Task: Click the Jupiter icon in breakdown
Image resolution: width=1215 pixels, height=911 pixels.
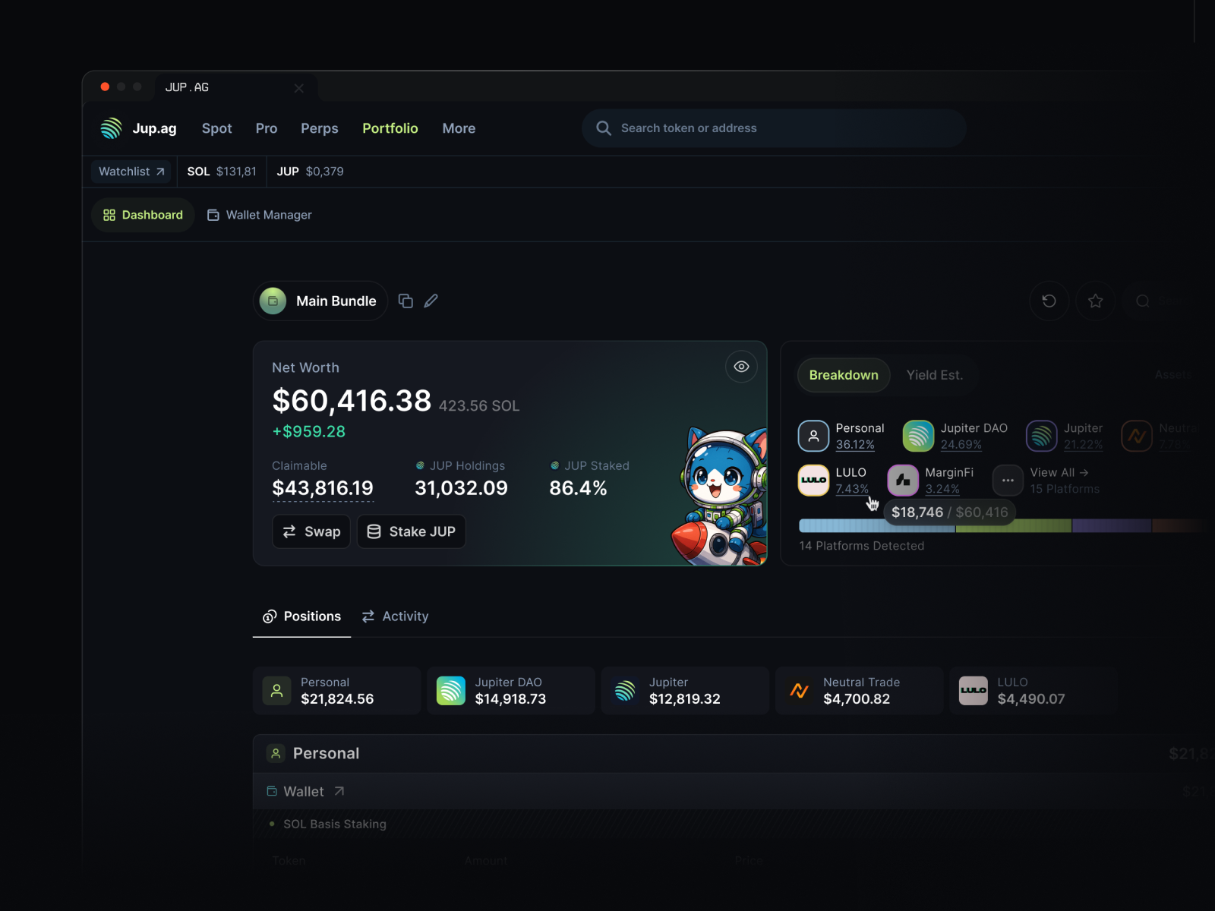Action: point(1041,436)
